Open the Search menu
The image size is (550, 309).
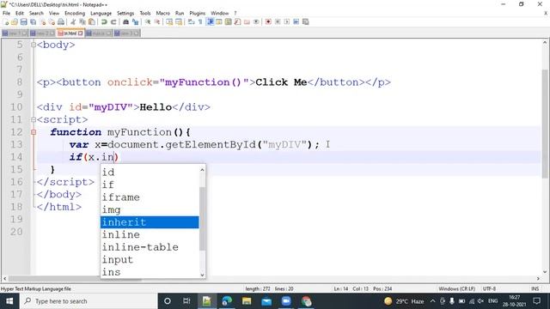(36, 13)
